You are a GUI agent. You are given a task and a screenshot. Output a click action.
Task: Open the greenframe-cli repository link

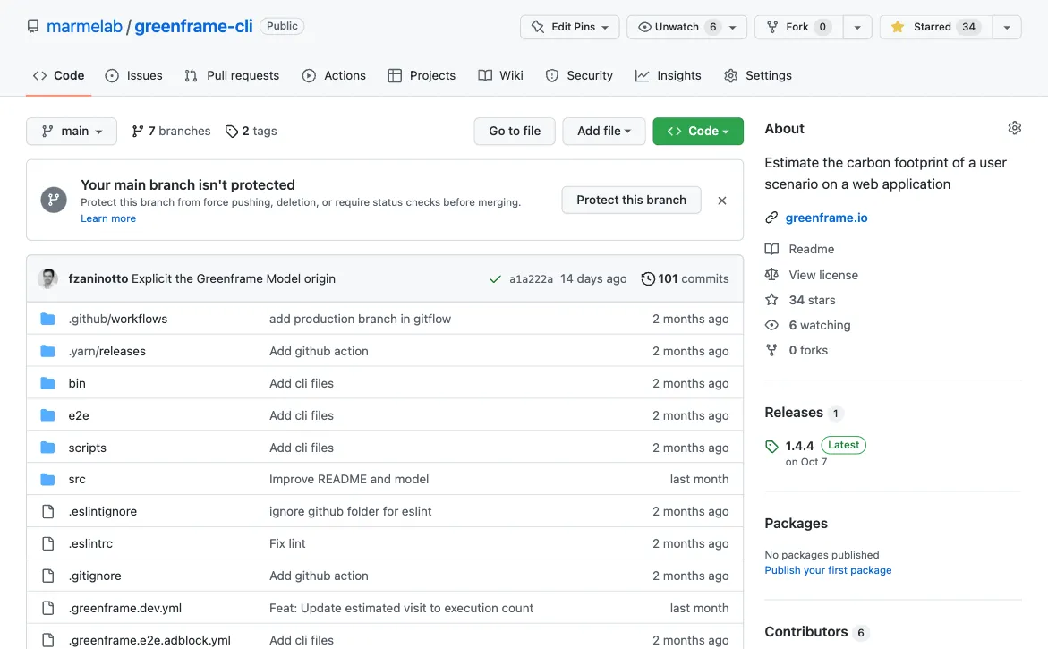194,26
